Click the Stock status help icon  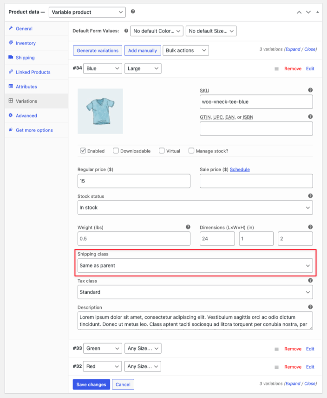(310, 196)
